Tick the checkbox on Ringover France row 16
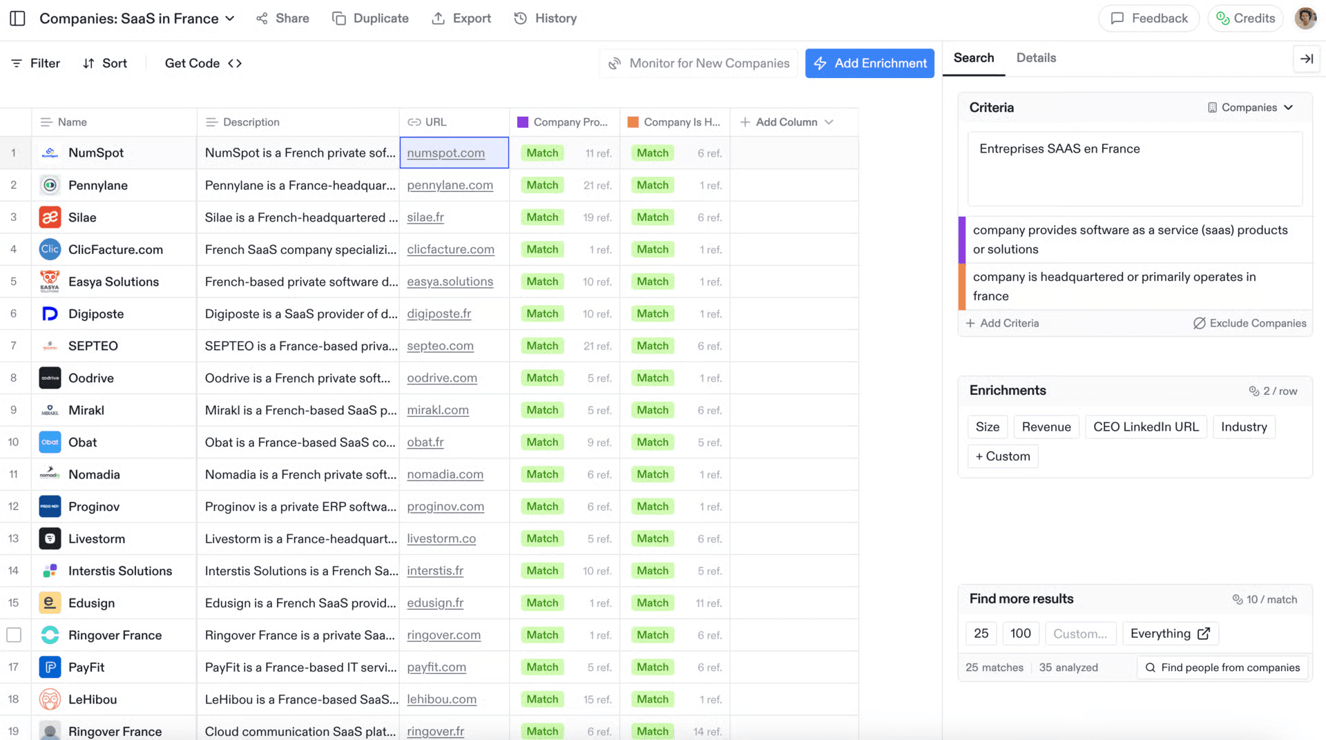Image resolution: width=1326 pixels, height=740 pixels. tap(14, 635)
